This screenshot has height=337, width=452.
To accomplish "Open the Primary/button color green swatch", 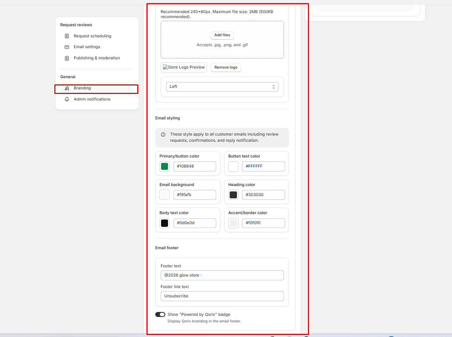I will 165,166.
